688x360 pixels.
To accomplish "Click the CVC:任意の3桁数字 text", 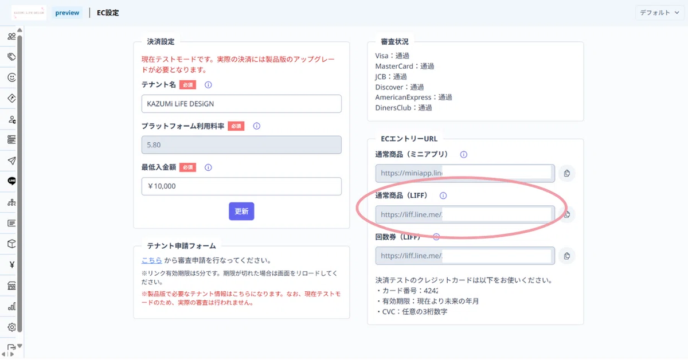I will (x=411, y=311).
